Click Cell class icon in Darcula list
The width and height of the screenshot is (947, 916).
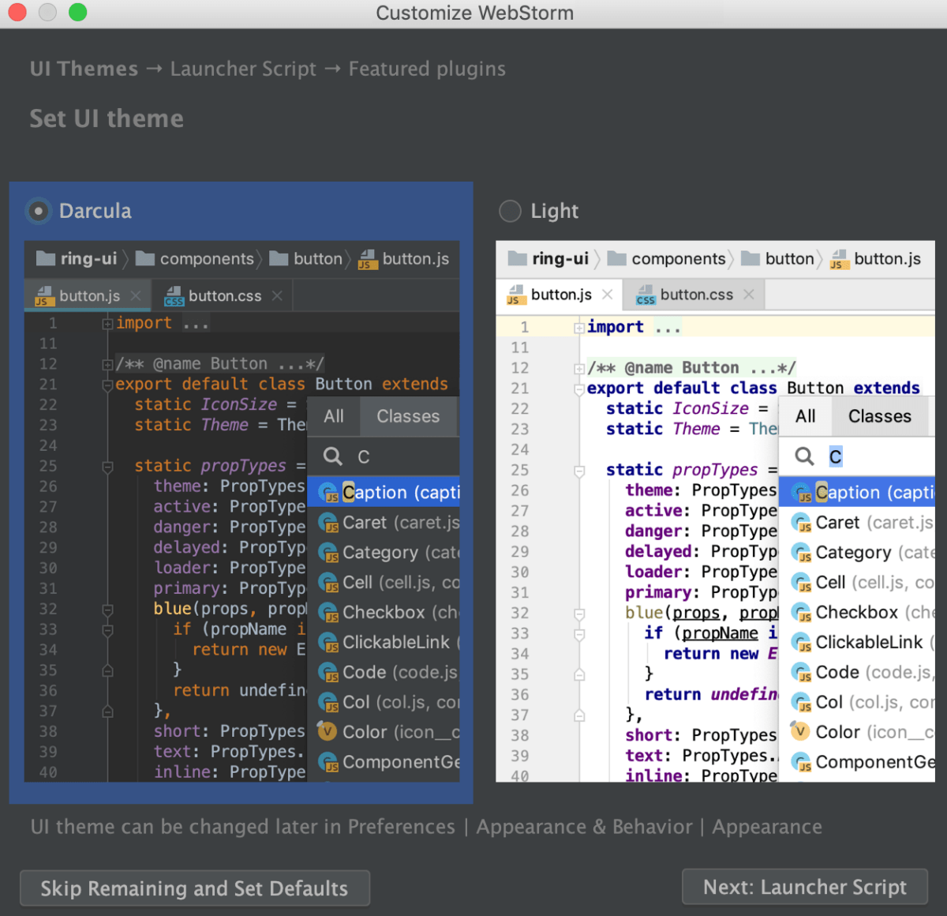click(x=328, y=583)
